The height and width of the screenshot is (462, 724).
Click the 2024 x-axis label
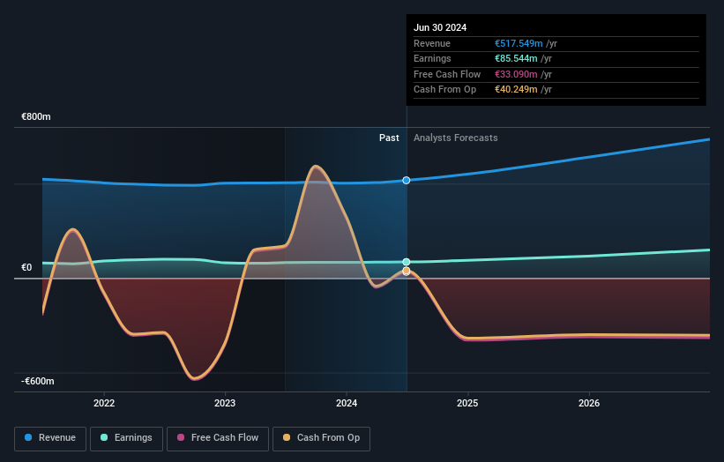[347, 403]
